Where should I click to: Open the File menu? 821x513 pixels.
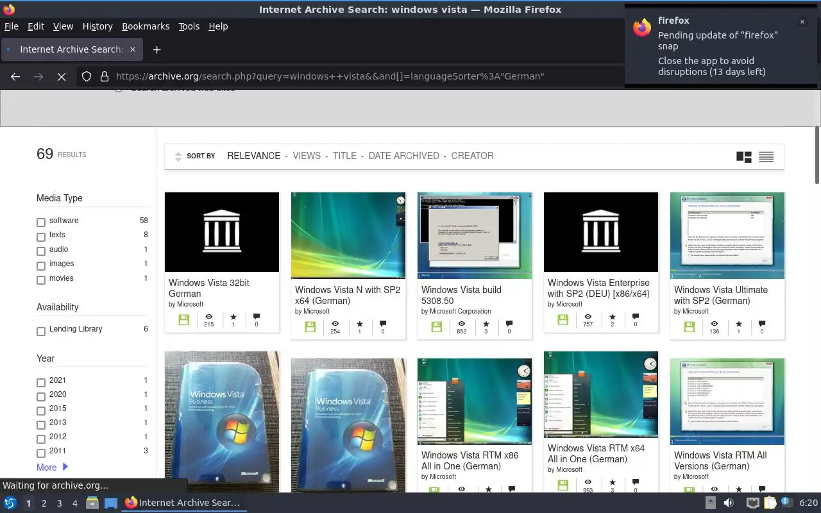pyautogui.click(x=11, y=26)
